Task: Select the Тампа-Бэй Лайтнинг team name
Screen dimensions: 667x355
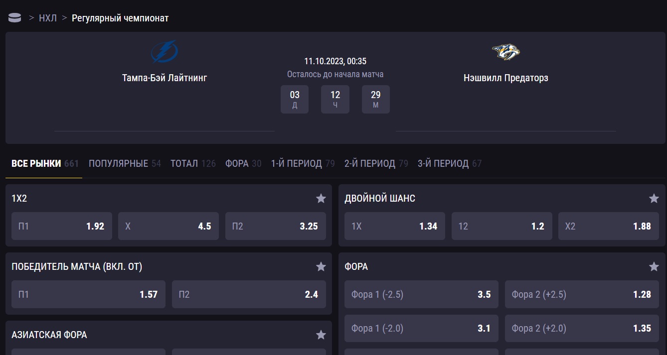Action: [x=165, y=78]
